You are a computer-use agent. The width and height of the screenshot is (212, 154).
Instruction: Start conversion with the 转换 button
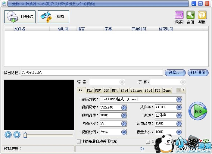(x=198, y=111)
